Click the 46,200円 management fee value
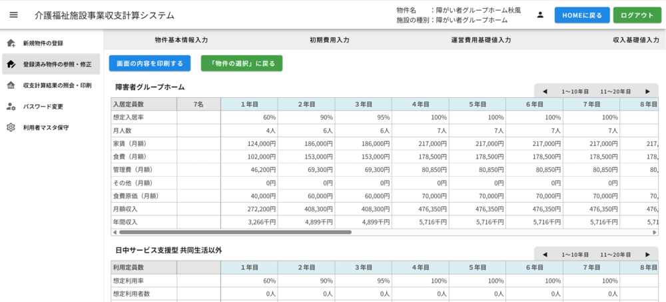 coord(263,170)
